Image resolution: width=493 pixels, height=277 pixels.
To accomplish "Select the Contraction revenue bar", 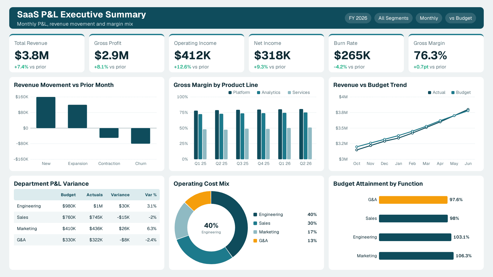I will coord(109,133).
